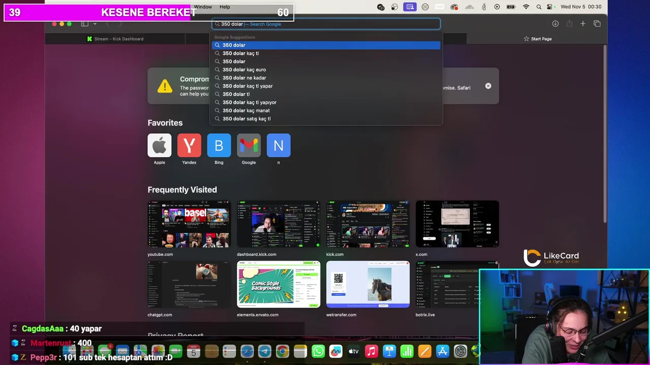
Task: Open Calendar from the Dock
Action: [x=193, y=351]
